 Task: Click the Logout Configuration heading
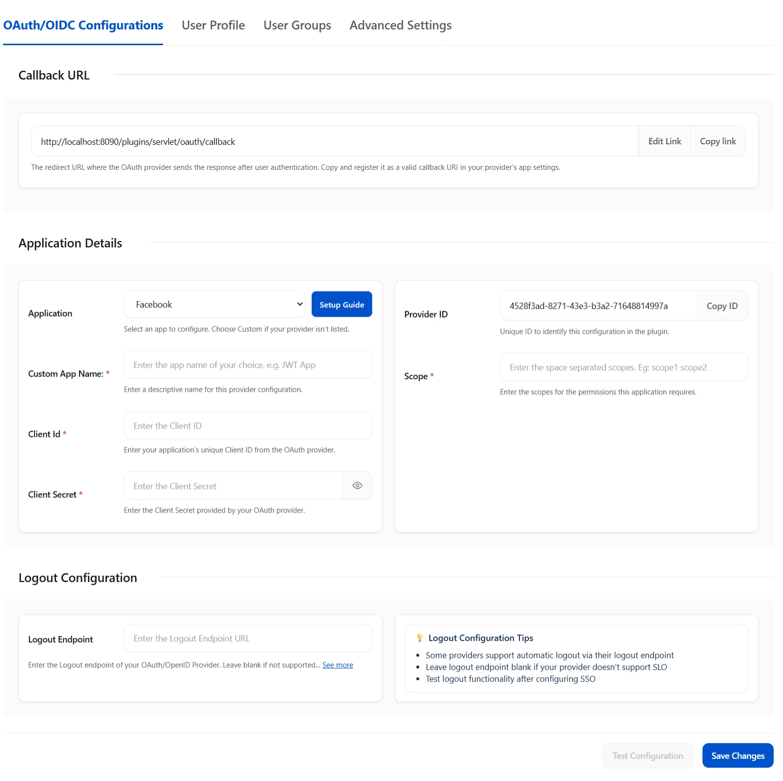click(78, 578)
